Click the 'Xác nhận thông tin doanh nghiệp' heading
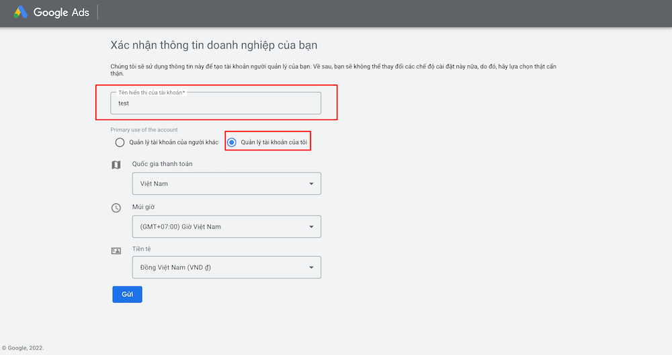Screen dimensions: 672x355 [213, 46]
